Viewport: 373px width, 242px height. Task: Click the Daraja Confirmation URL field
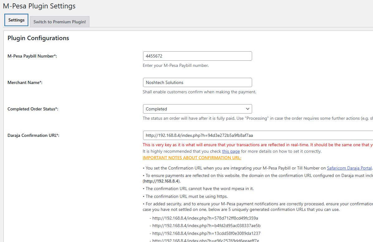(x=258, y=135)
